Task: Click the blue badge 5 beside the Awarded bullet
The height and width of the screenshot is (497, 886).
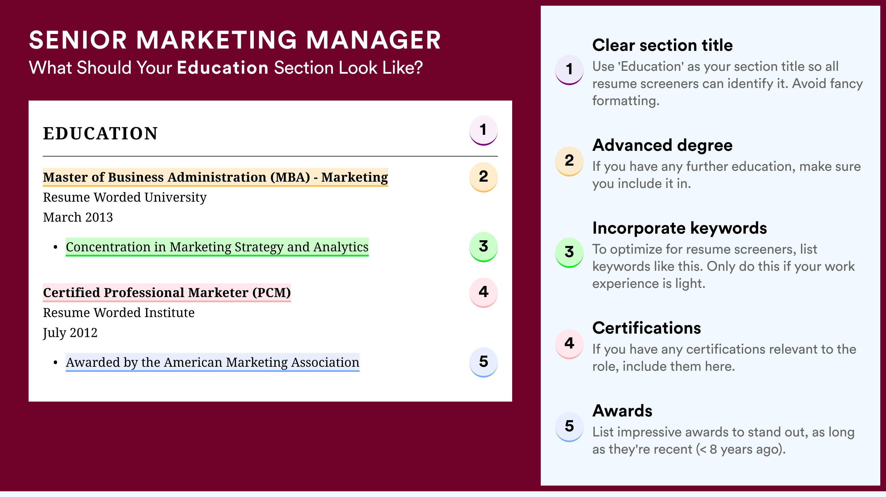Action: tap(483, 363)
